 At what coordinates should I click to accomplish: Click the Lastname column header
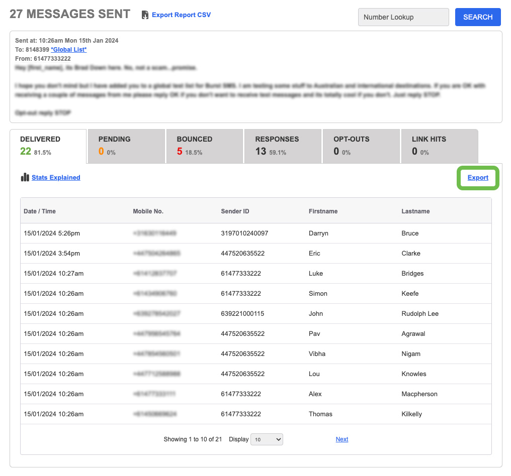point(415,211)
